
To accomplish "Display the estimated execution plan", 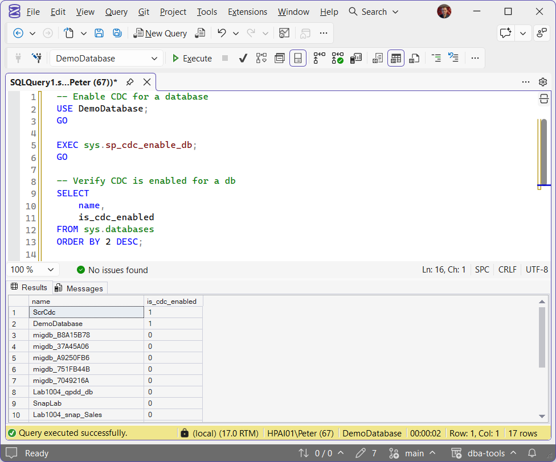I will point(261,58).
